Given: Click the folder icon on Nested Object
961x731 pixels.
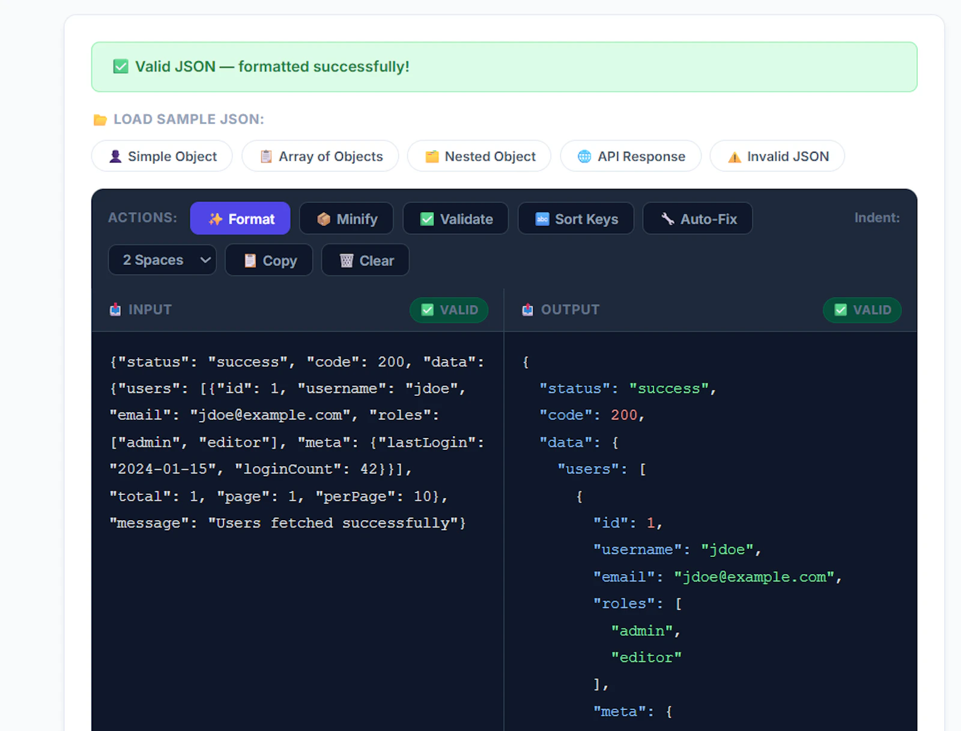Looking at the screenshot, I should tap(432, 157).
